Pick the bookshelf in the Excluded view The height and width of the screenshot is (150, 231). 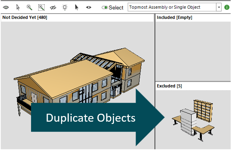(203, 110)
